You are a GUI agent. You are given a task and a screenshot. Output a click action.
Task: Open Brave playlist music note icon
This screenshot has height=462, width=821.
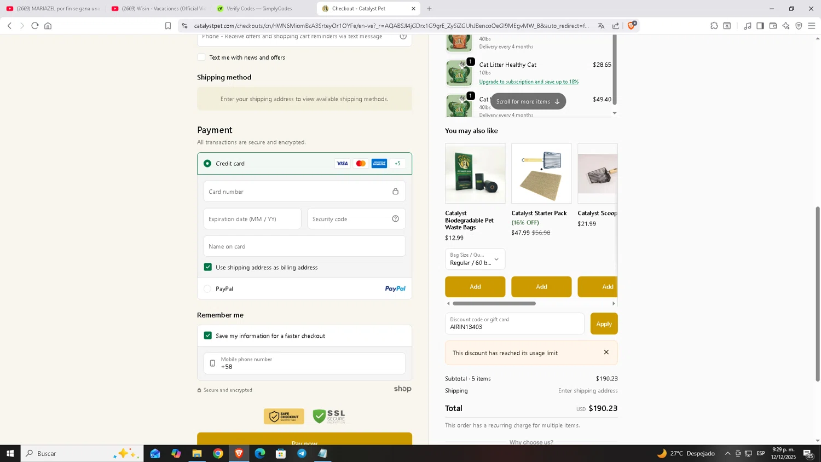747,26
